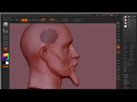Toggle Perspective view on right shelf
This screenshot has width=137, height=102.
coord(118,41)
